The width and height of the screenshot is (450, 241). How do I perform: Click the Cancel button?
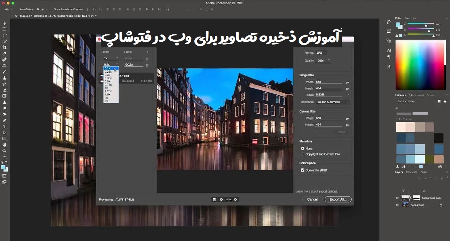312,199
